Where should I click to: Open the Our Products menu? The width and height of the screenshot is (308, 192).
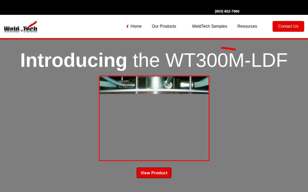click(164, 26)
